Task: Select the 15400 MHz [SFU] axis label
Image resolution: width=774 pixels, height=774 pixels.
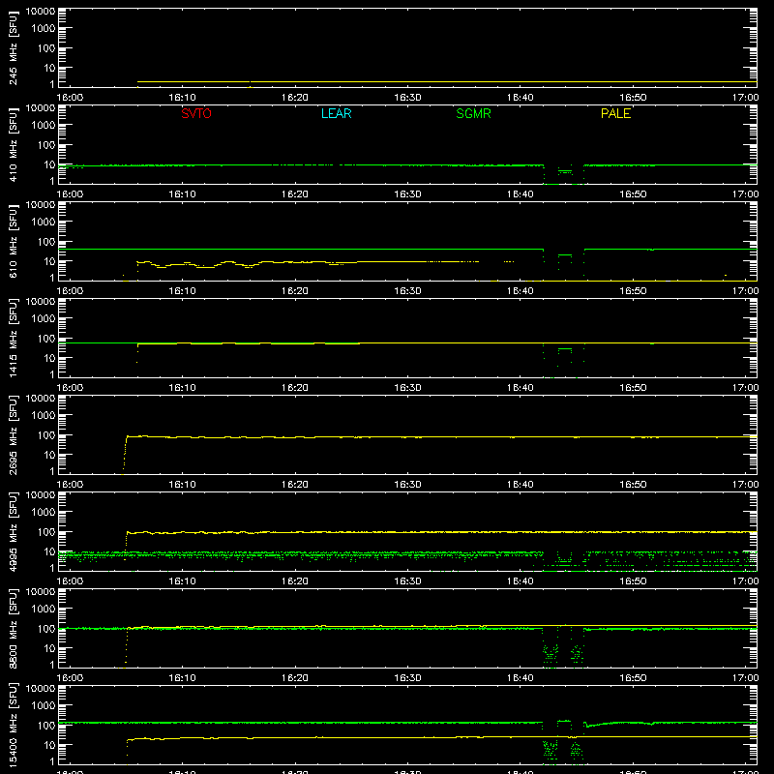Action: tap(14, 725)
